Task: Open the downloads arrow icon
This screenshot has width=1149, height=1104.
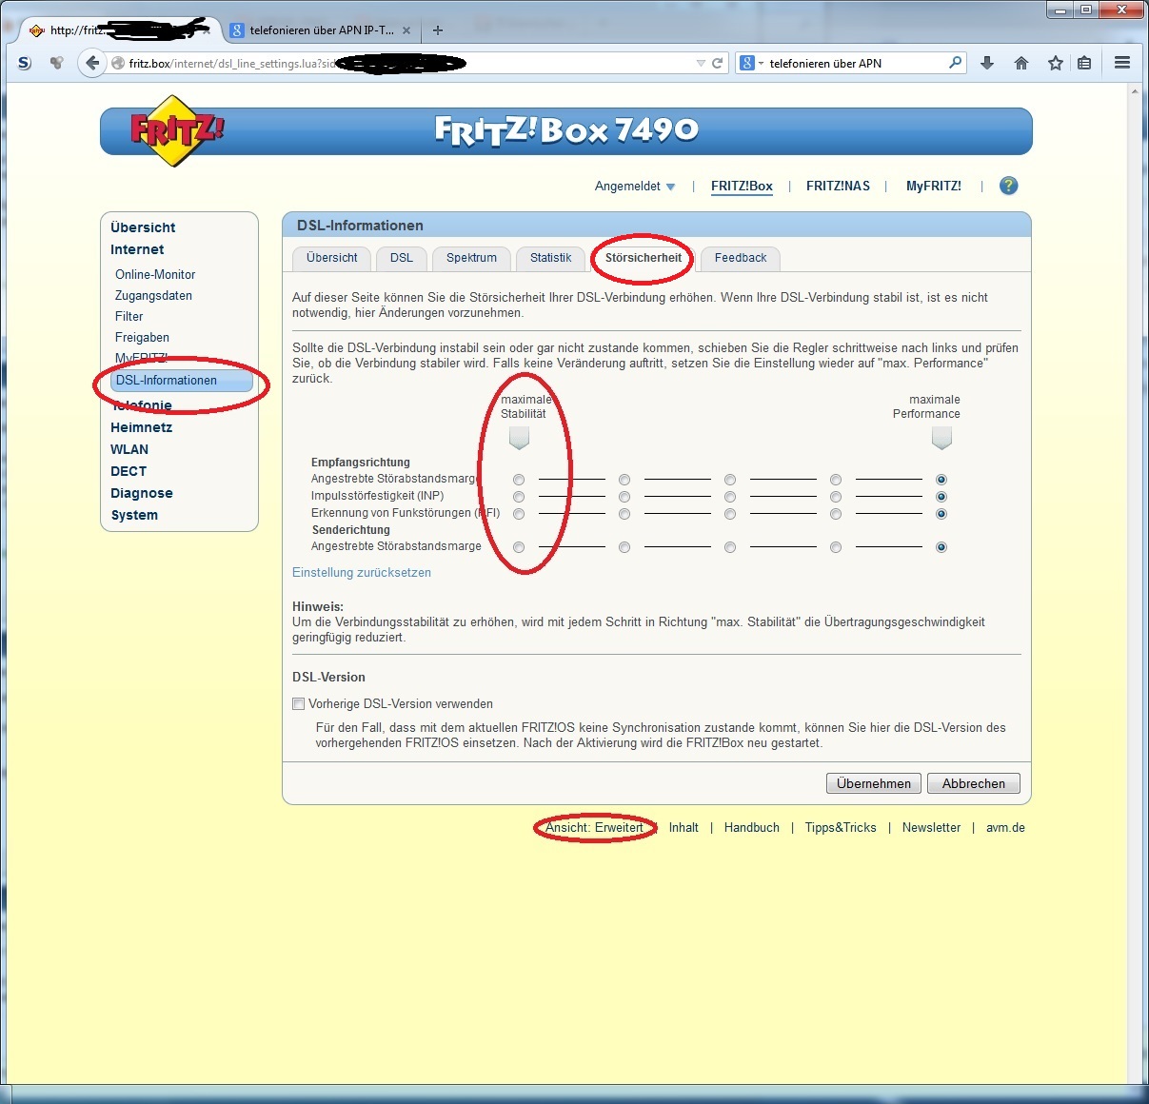Action: coord(987,63)
